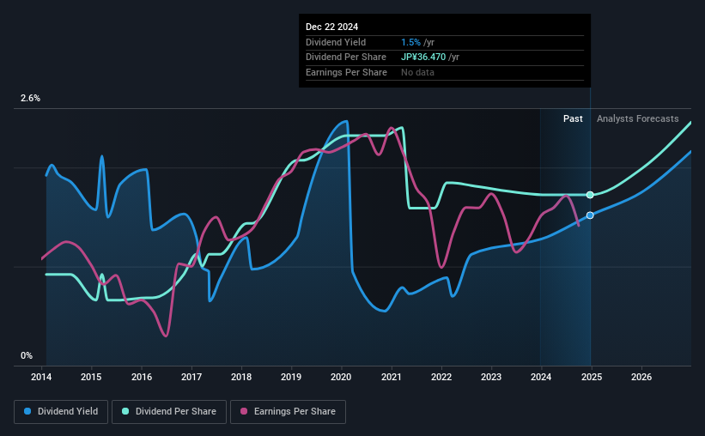Click the Earnings Per Share label in tooltip

click(346, 72)
